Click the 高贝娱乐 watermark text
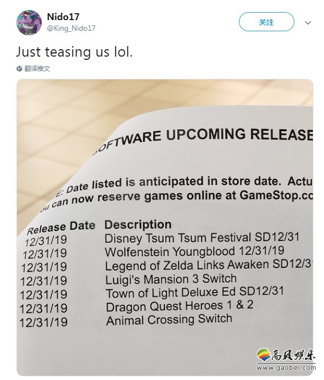 tap(292, 355)
